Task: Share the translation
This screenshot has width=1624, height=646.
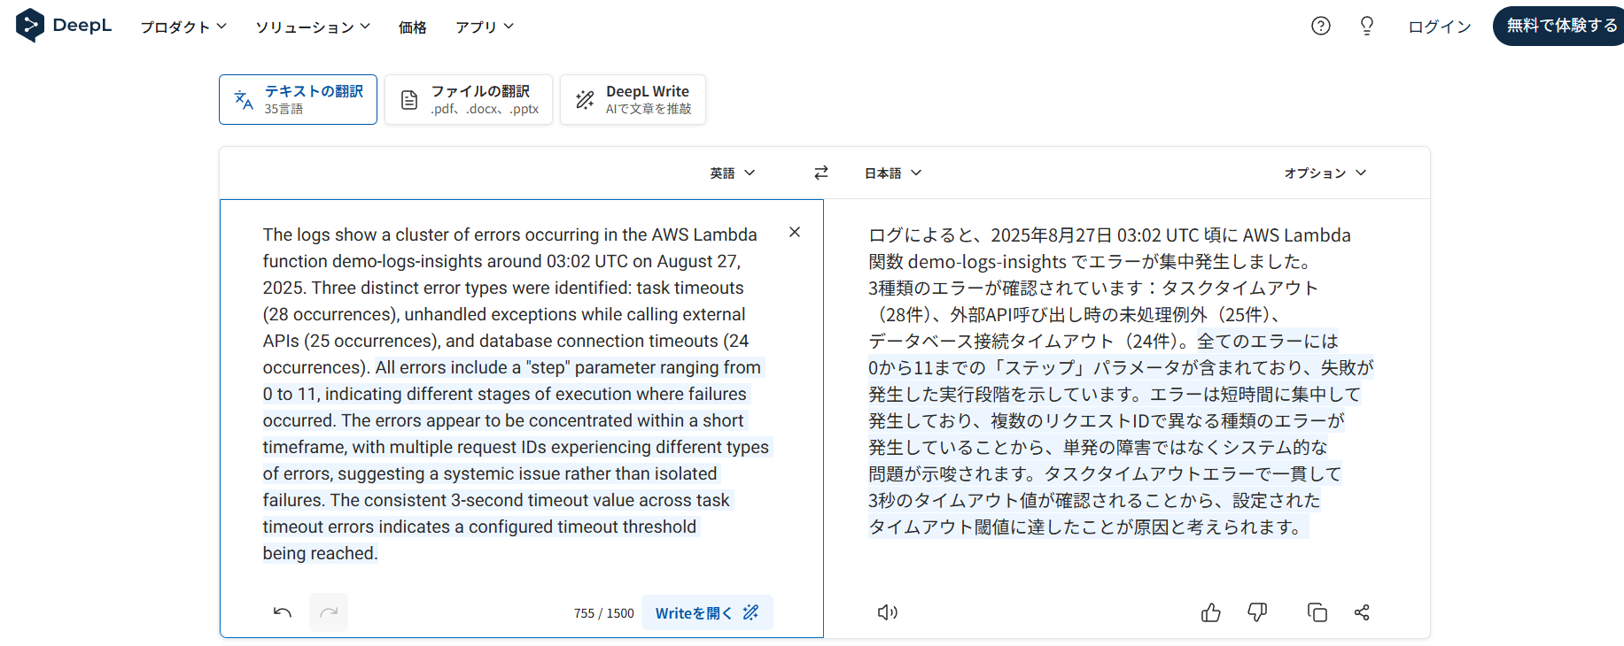Action: coord(1362,612)
